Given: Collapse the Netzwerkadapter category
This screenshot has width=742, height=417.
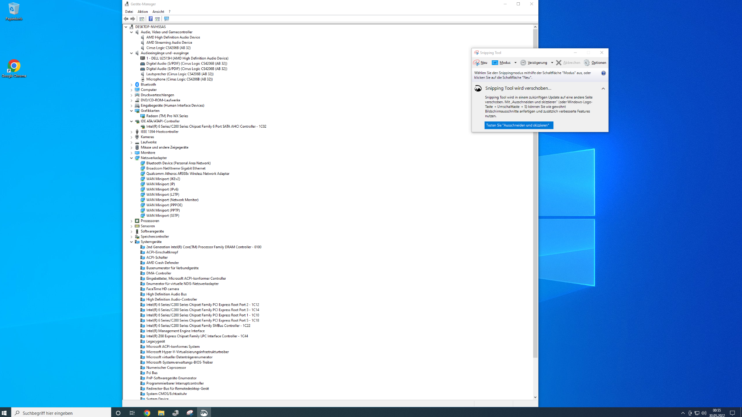Looking at the screenshot, I should coord(131,158).
